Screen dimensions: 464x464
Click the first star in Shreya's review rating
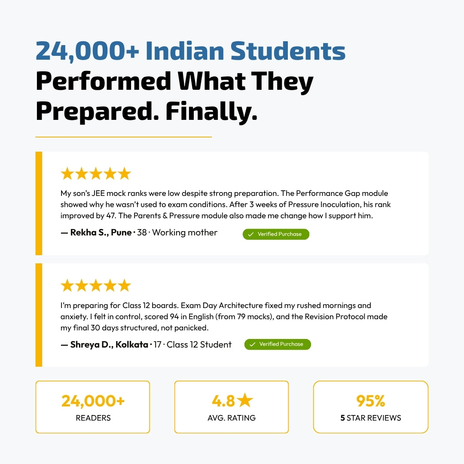click(67, 286)
